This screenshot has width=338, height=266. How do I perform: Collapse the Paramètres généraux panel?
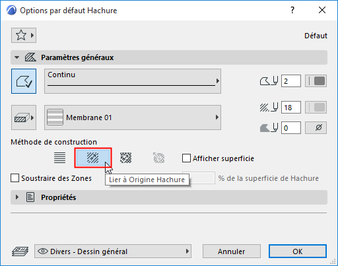17,57
